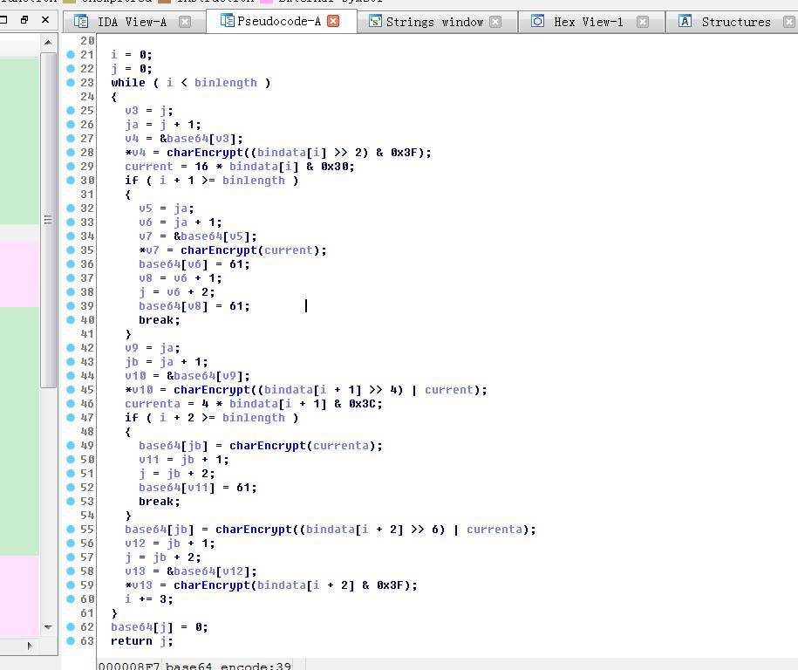
Task: Close the Strings window tab
Action: tap(495, 22)
